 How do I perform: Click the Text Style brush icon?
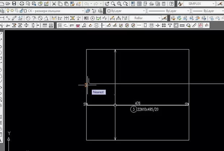click(180, 4)
